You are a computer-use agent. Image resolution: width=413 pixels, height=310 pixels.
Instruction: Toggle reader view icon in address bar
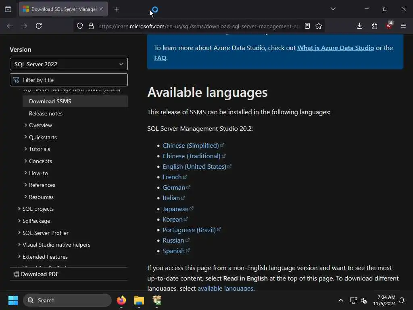(307, 26)
